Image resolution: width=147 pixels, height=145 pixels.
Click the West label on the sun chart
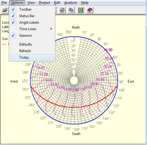14,82
